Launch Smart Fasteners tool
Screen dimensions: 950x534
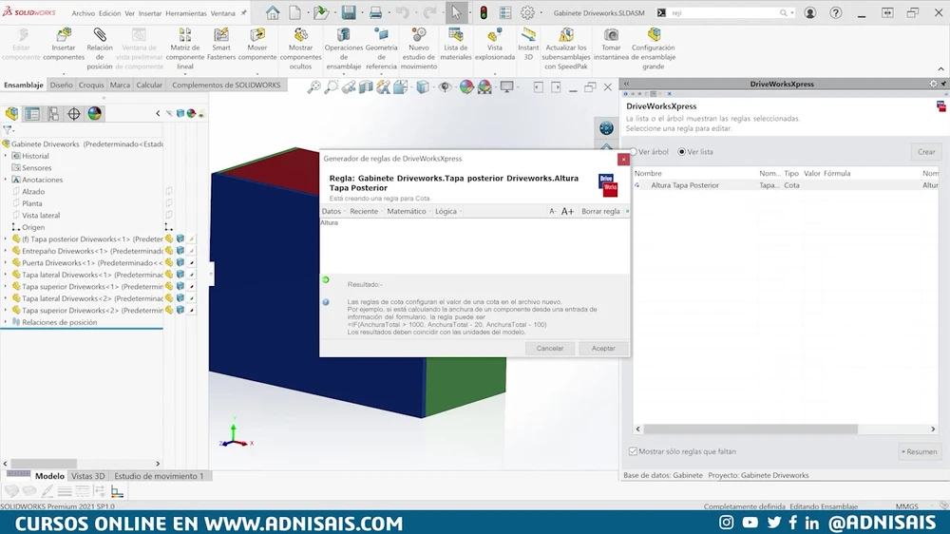tap(221, 45)
